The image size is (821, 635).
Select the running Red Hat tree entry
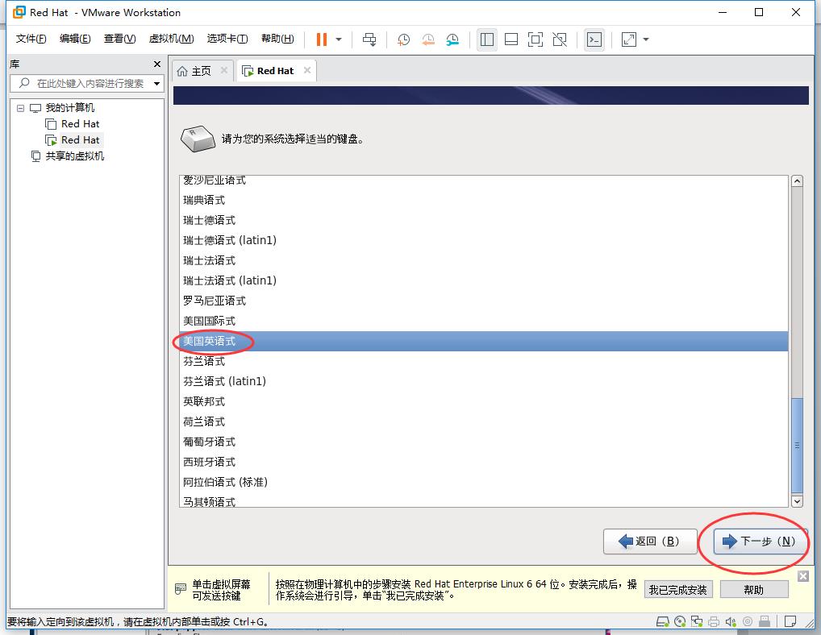[80, 140]
